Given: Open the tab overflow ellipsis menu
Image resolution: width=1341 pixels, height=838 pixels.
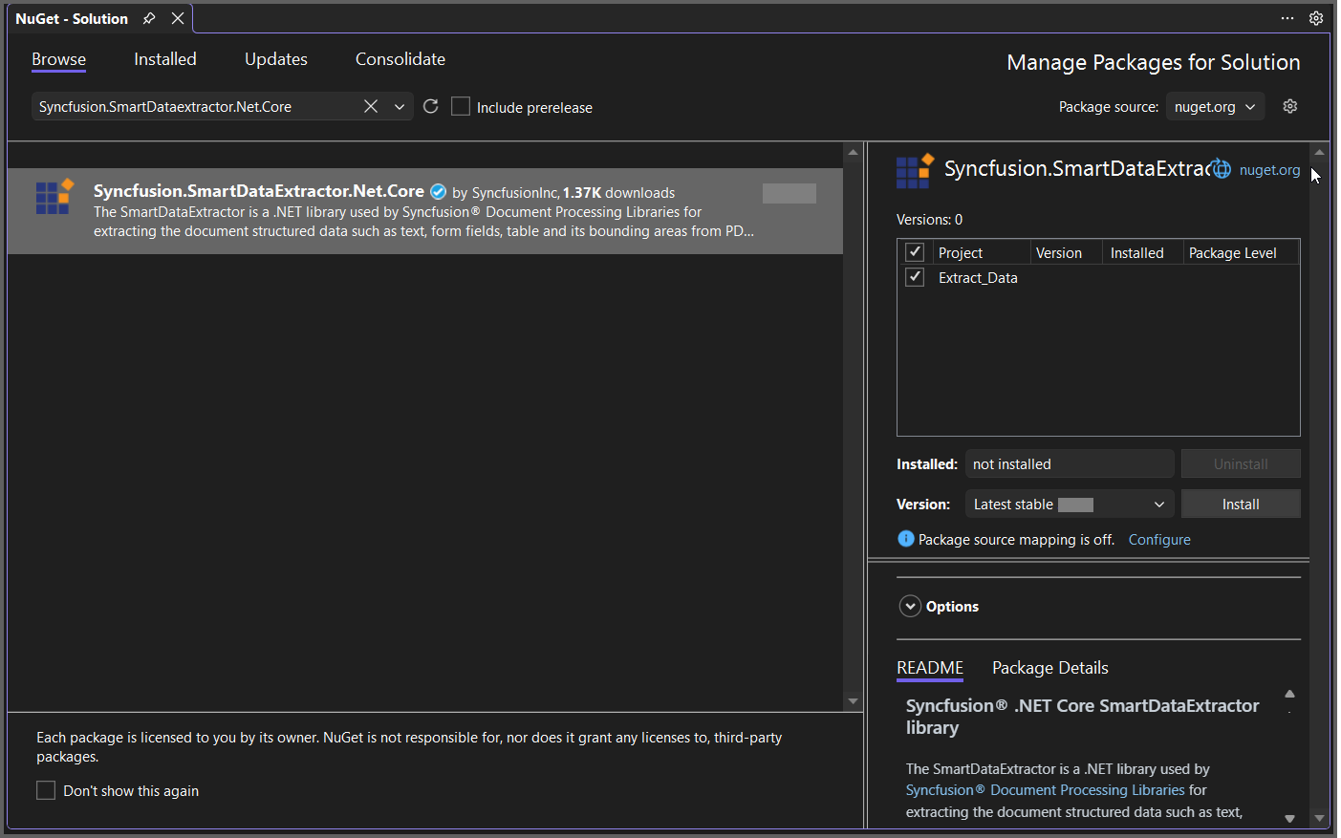Looking at the screenshot, I should point(1287,18).
